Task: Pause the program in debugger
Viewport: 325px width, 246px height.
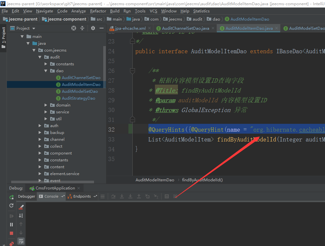Action: coord(11,224)
